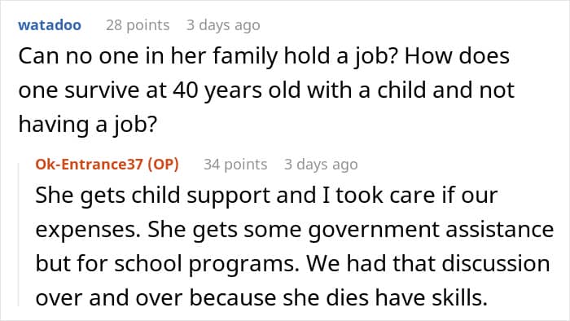Open permalink of Ok-Entrance37's 3 days ago timestamp

pos(321,165)
